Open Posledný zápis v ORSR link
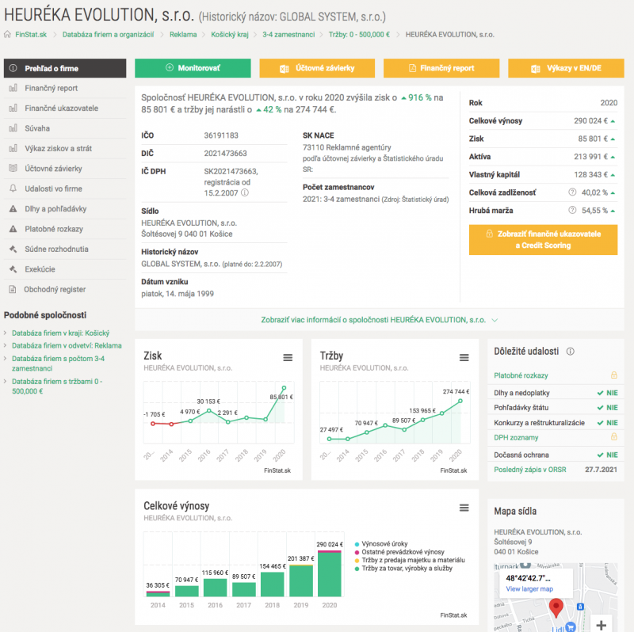634x632 pixels. pyautogui.click(x=529, y=470)
